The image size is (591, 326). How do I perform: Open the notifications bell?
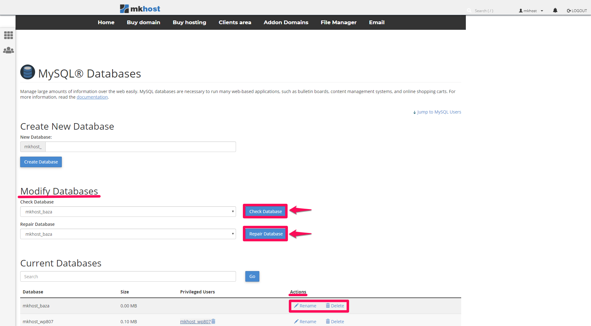[555, 11]
